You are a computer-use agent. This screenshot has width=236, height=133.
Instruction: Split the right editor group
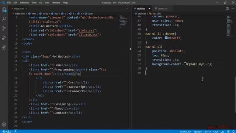click(x=227, y=8)
